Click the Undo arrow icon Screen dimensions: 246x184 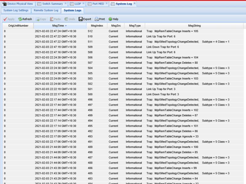66,19
